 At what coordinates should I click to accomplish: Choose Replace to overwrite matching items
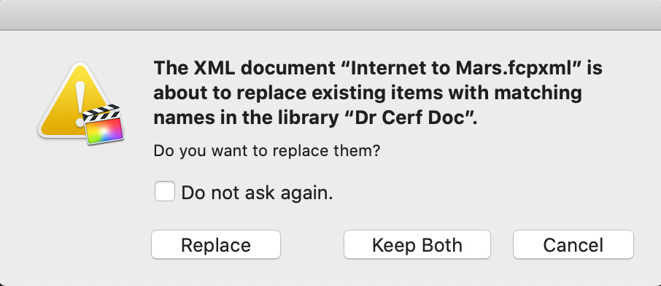pyautogui.click(x=216, y=244)
